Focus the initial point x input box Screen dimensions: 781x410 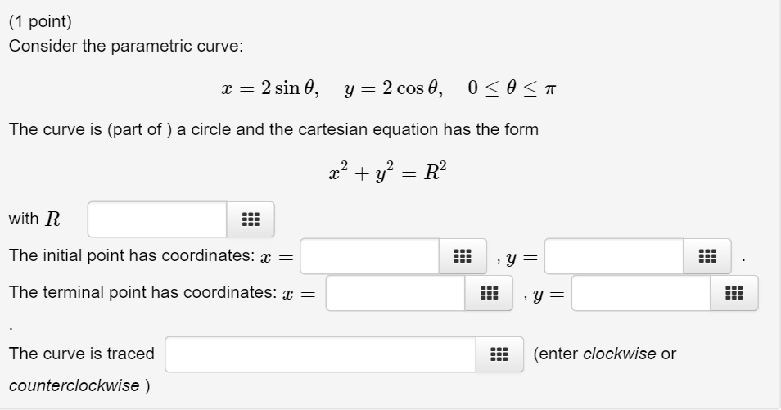point(370,256)
